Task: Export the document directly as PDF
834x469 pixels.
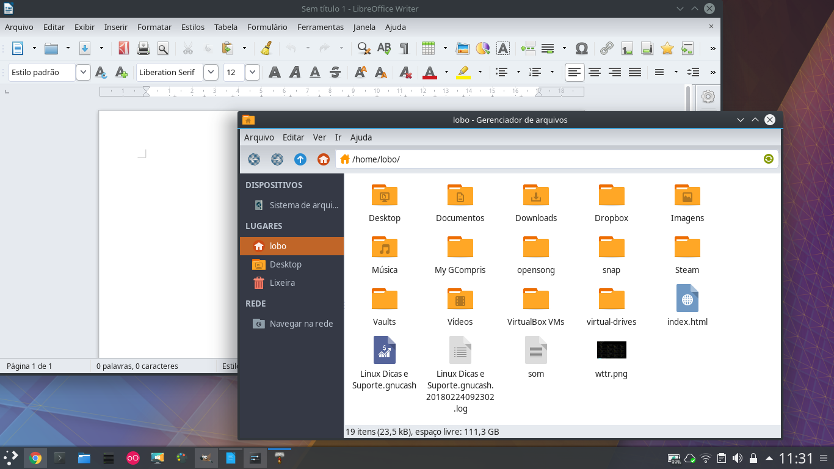Action: pyautogui.click(x=123, y=48)
